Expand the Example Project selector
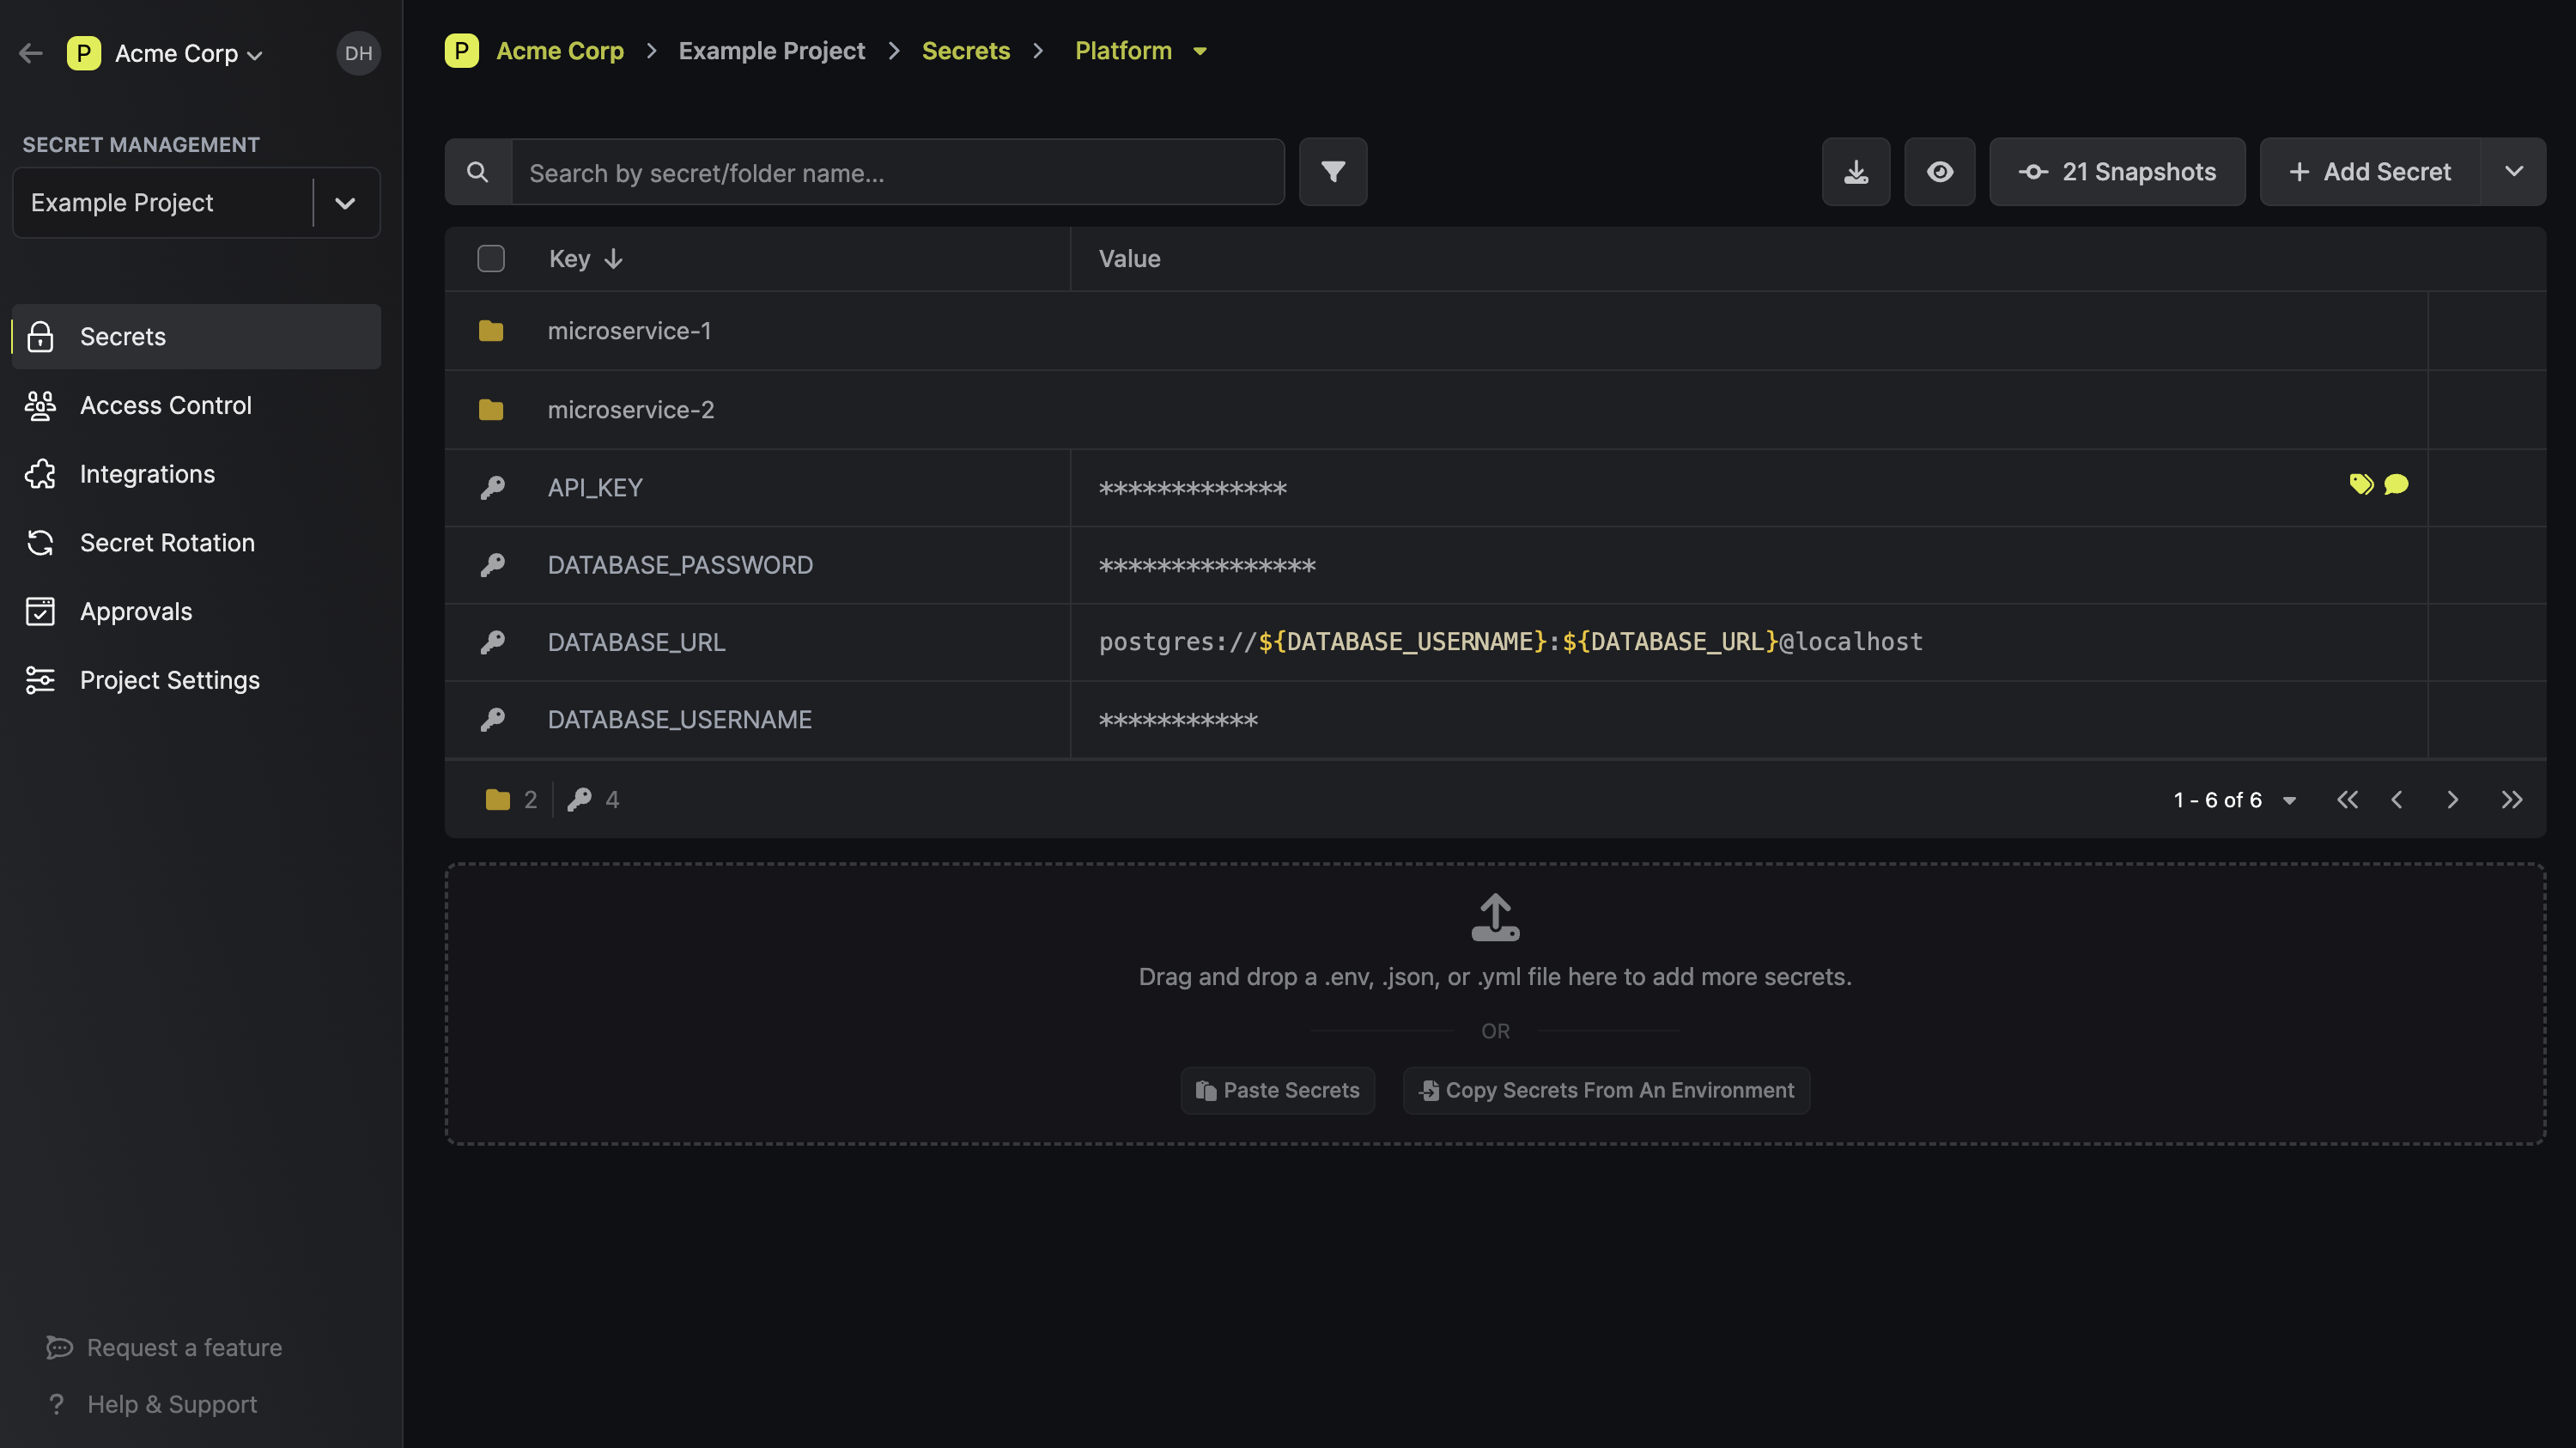 pos(345,203)
